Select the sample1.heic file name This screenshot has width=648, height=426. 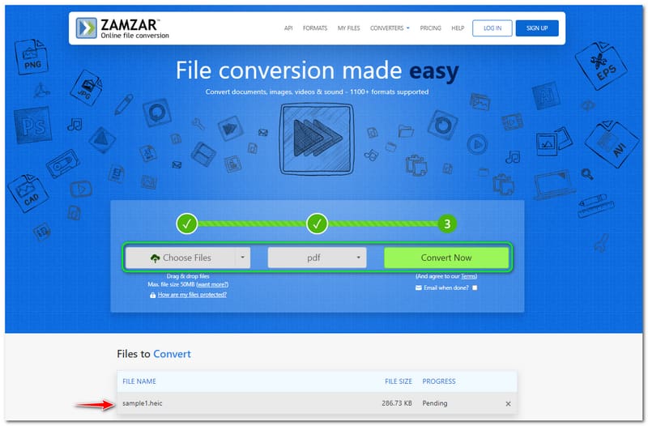[x=143, y=403]
